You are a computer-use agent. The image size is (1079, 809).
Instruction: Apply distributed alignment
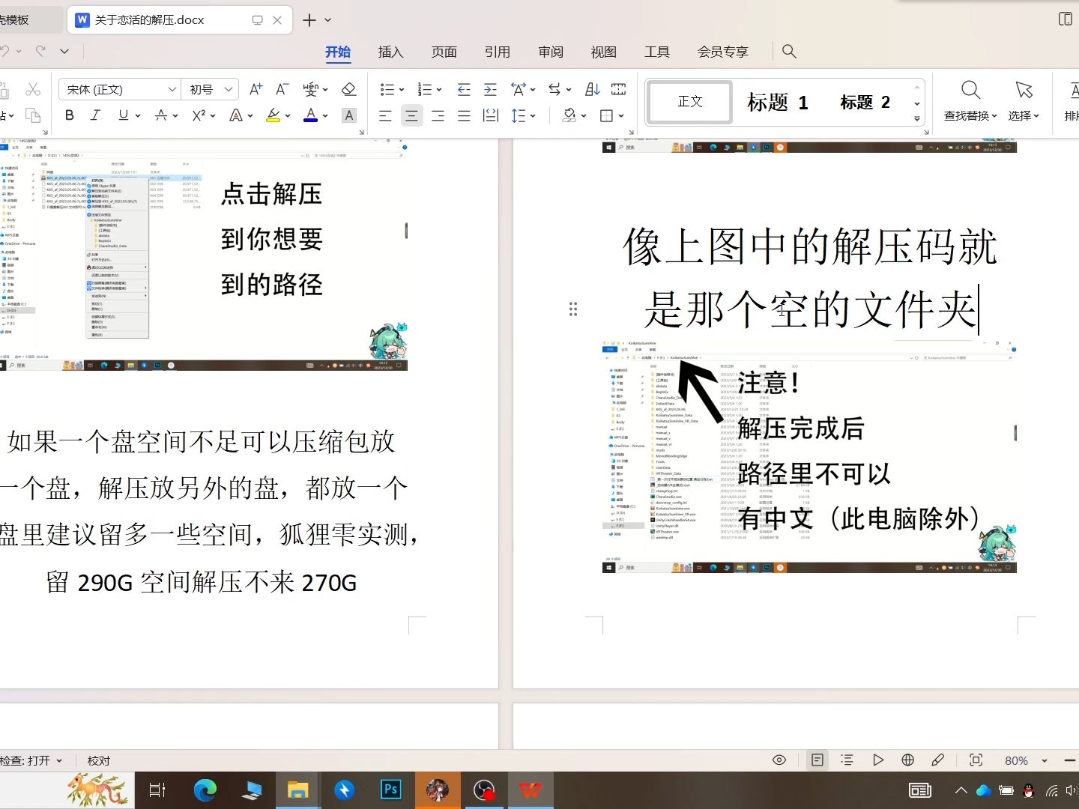point(491,115)
